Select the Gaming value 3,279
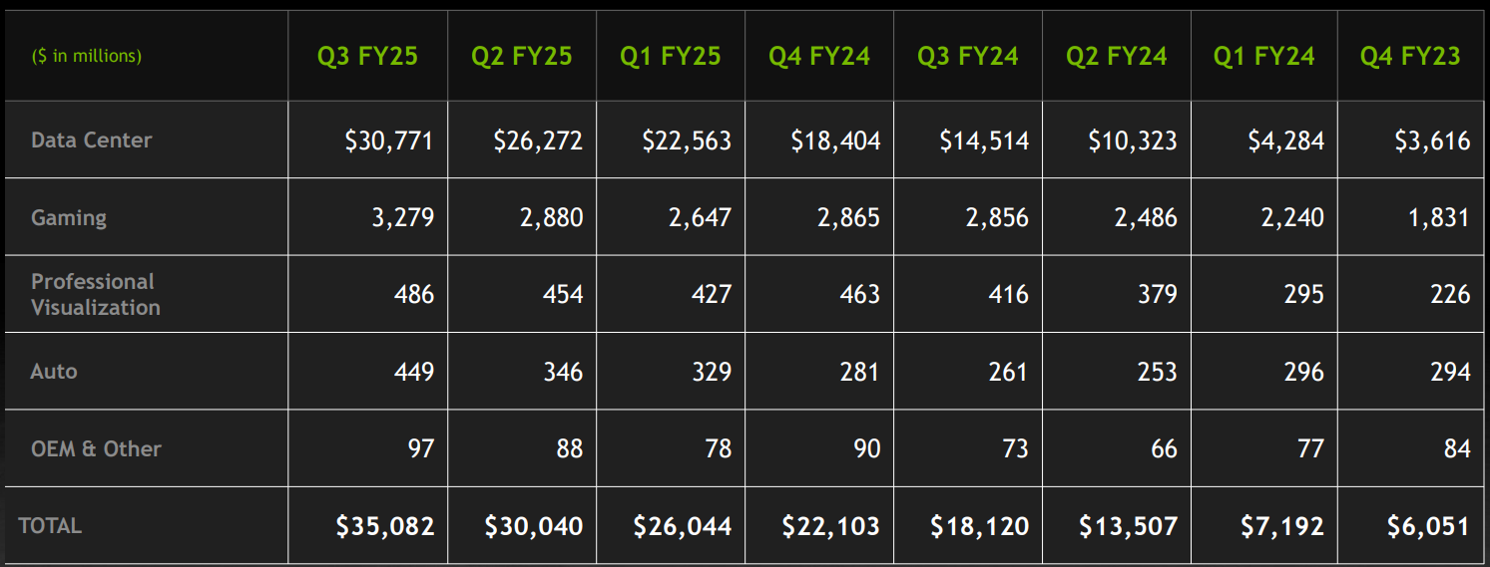Viewport: 1490px width, 567px height. pos(403,217)
